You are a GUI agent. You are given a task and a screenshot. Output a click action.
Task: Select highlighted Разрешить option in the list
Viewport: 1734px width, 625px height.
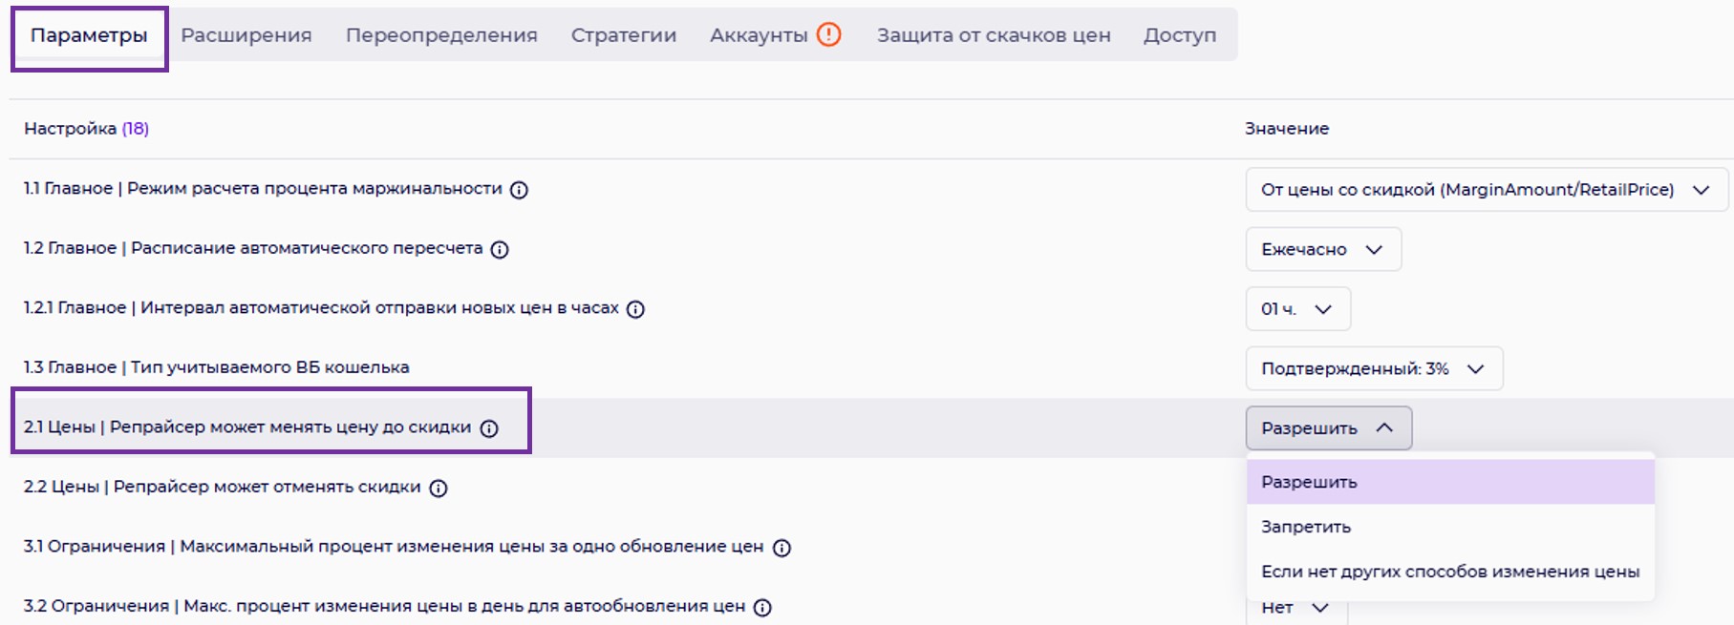pyautogui.click(x=1309, y=482)
